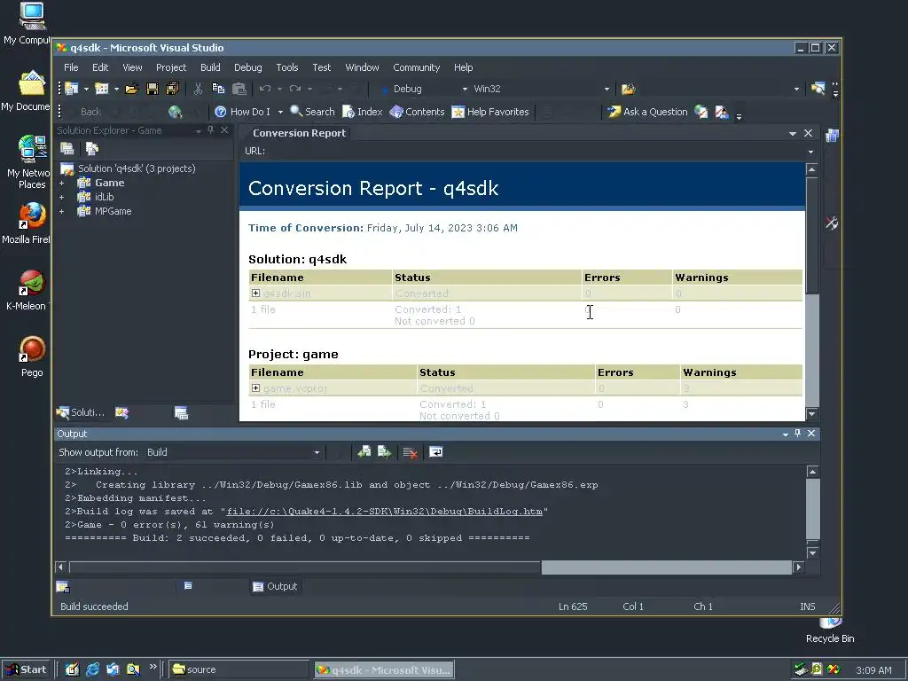
Task: Open Help Search from toolbar
Action: pyautogui.click(x=312, y=112)
